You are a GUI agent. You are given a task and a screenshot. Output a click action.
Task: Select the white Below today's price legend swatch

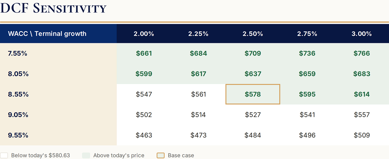click(x=4, y=156)
